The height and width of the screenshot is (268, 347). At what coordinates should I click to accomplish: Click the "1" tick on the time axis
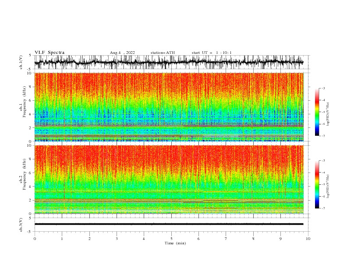[62, 239]
